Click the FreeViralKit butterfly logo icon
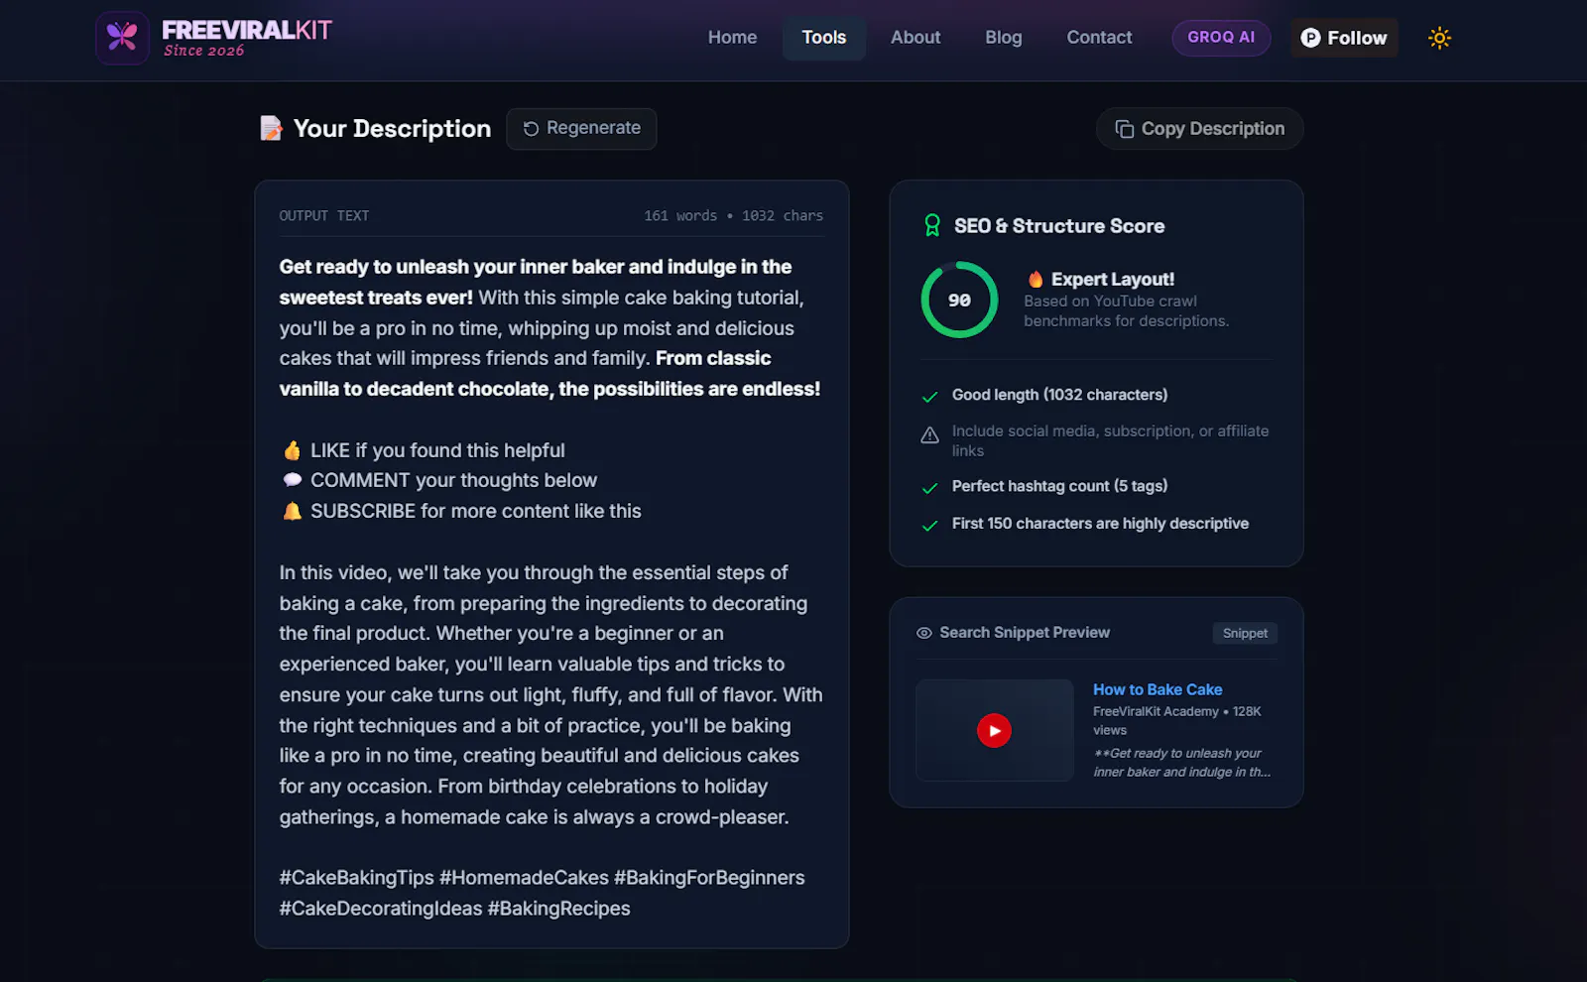The width and height of the screenshot is (1587, 982). coord(122,38)
